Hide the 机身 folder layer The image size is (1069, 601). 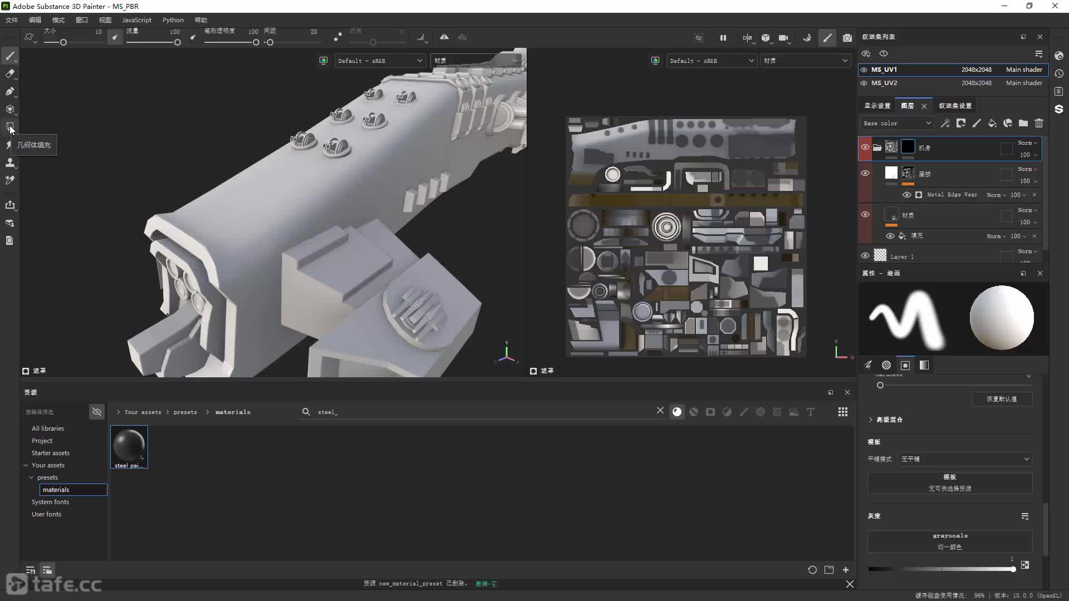(x=865, y=147)
